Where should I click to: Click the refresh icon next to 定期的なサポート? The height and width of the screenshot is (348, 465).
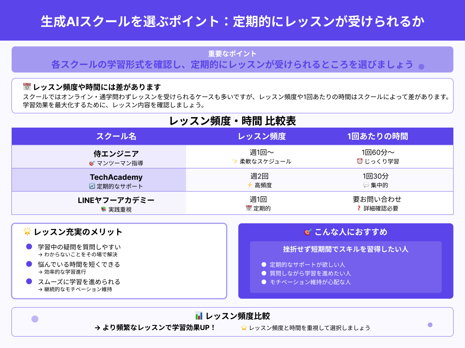click(92, 186)
